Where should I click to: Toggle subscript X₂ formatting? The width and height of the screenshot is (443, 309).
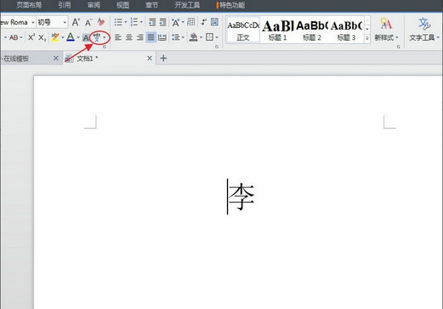coord(43,37)
